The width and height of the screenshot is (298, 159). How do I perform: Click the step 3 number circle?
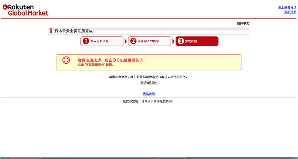(181, 41)
